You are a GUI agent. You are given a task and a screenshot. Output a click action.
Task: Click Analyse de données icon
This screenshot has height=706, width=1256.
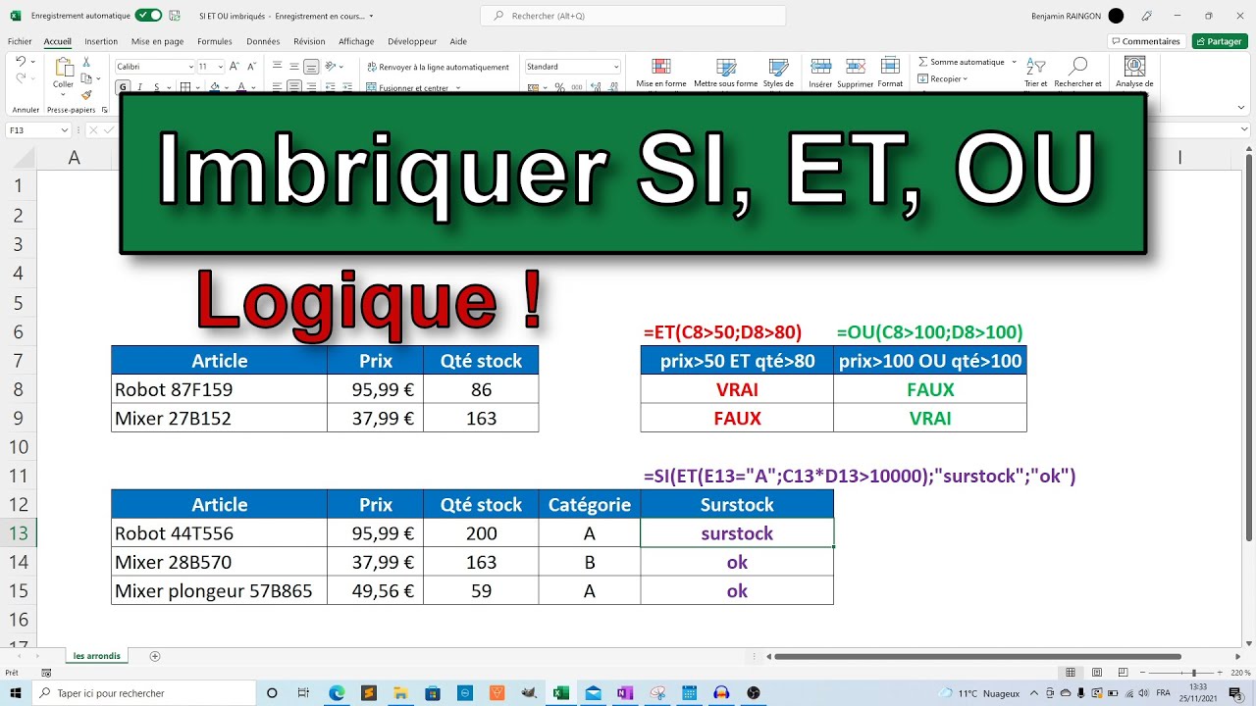[x=1134, y=67]
